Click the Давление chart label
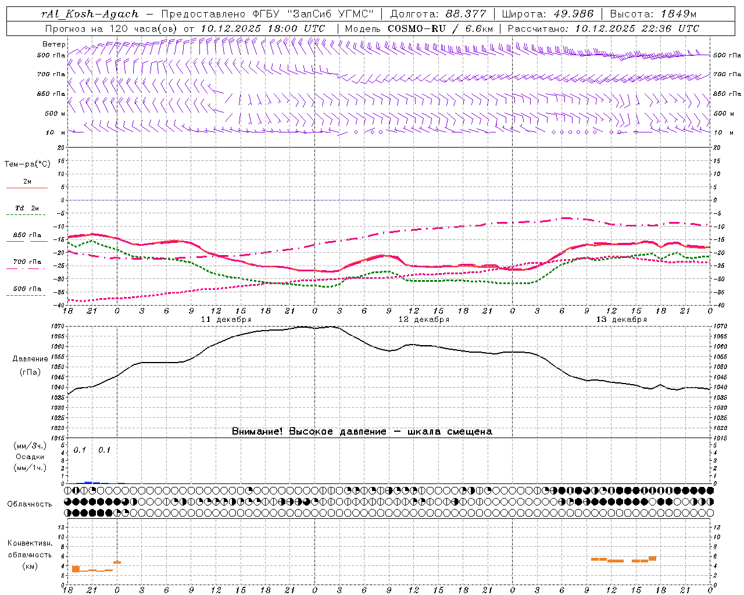The image size is (744, 595). point(30,359)
